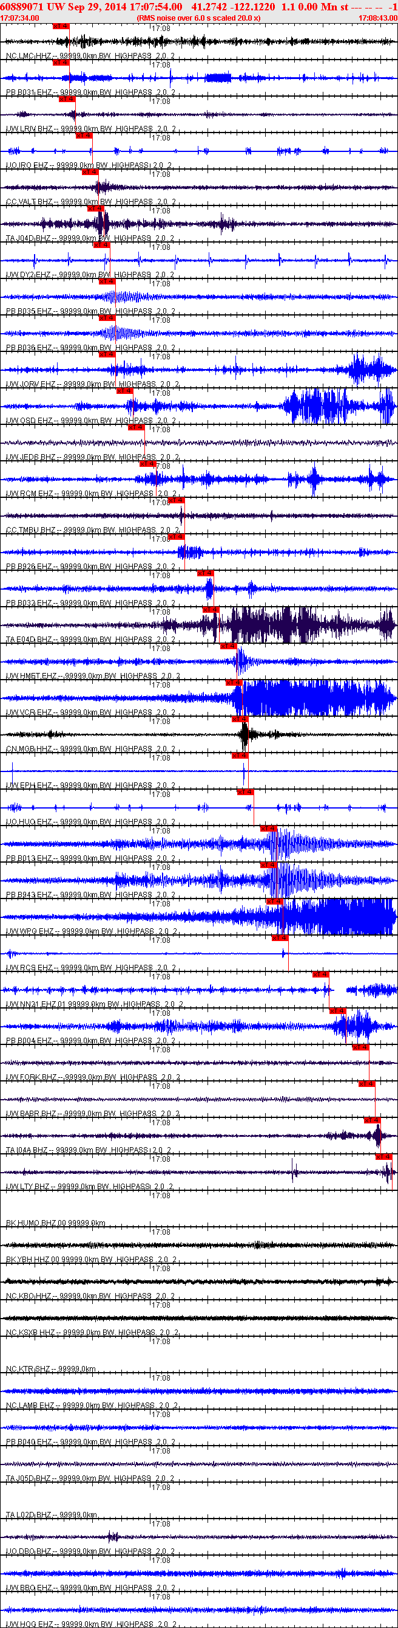Click the CC VALT BHZ station label
This screenshot has height=1628, width=398.
(x=90, y=202)
